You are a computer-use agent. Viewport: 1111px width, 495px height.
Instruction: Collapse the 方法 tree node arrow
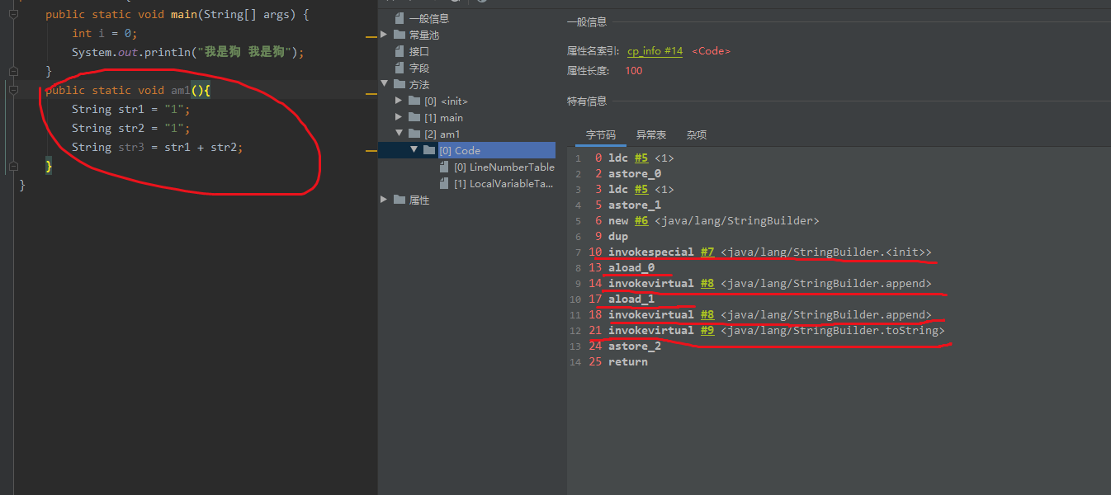tap(384, 84)
